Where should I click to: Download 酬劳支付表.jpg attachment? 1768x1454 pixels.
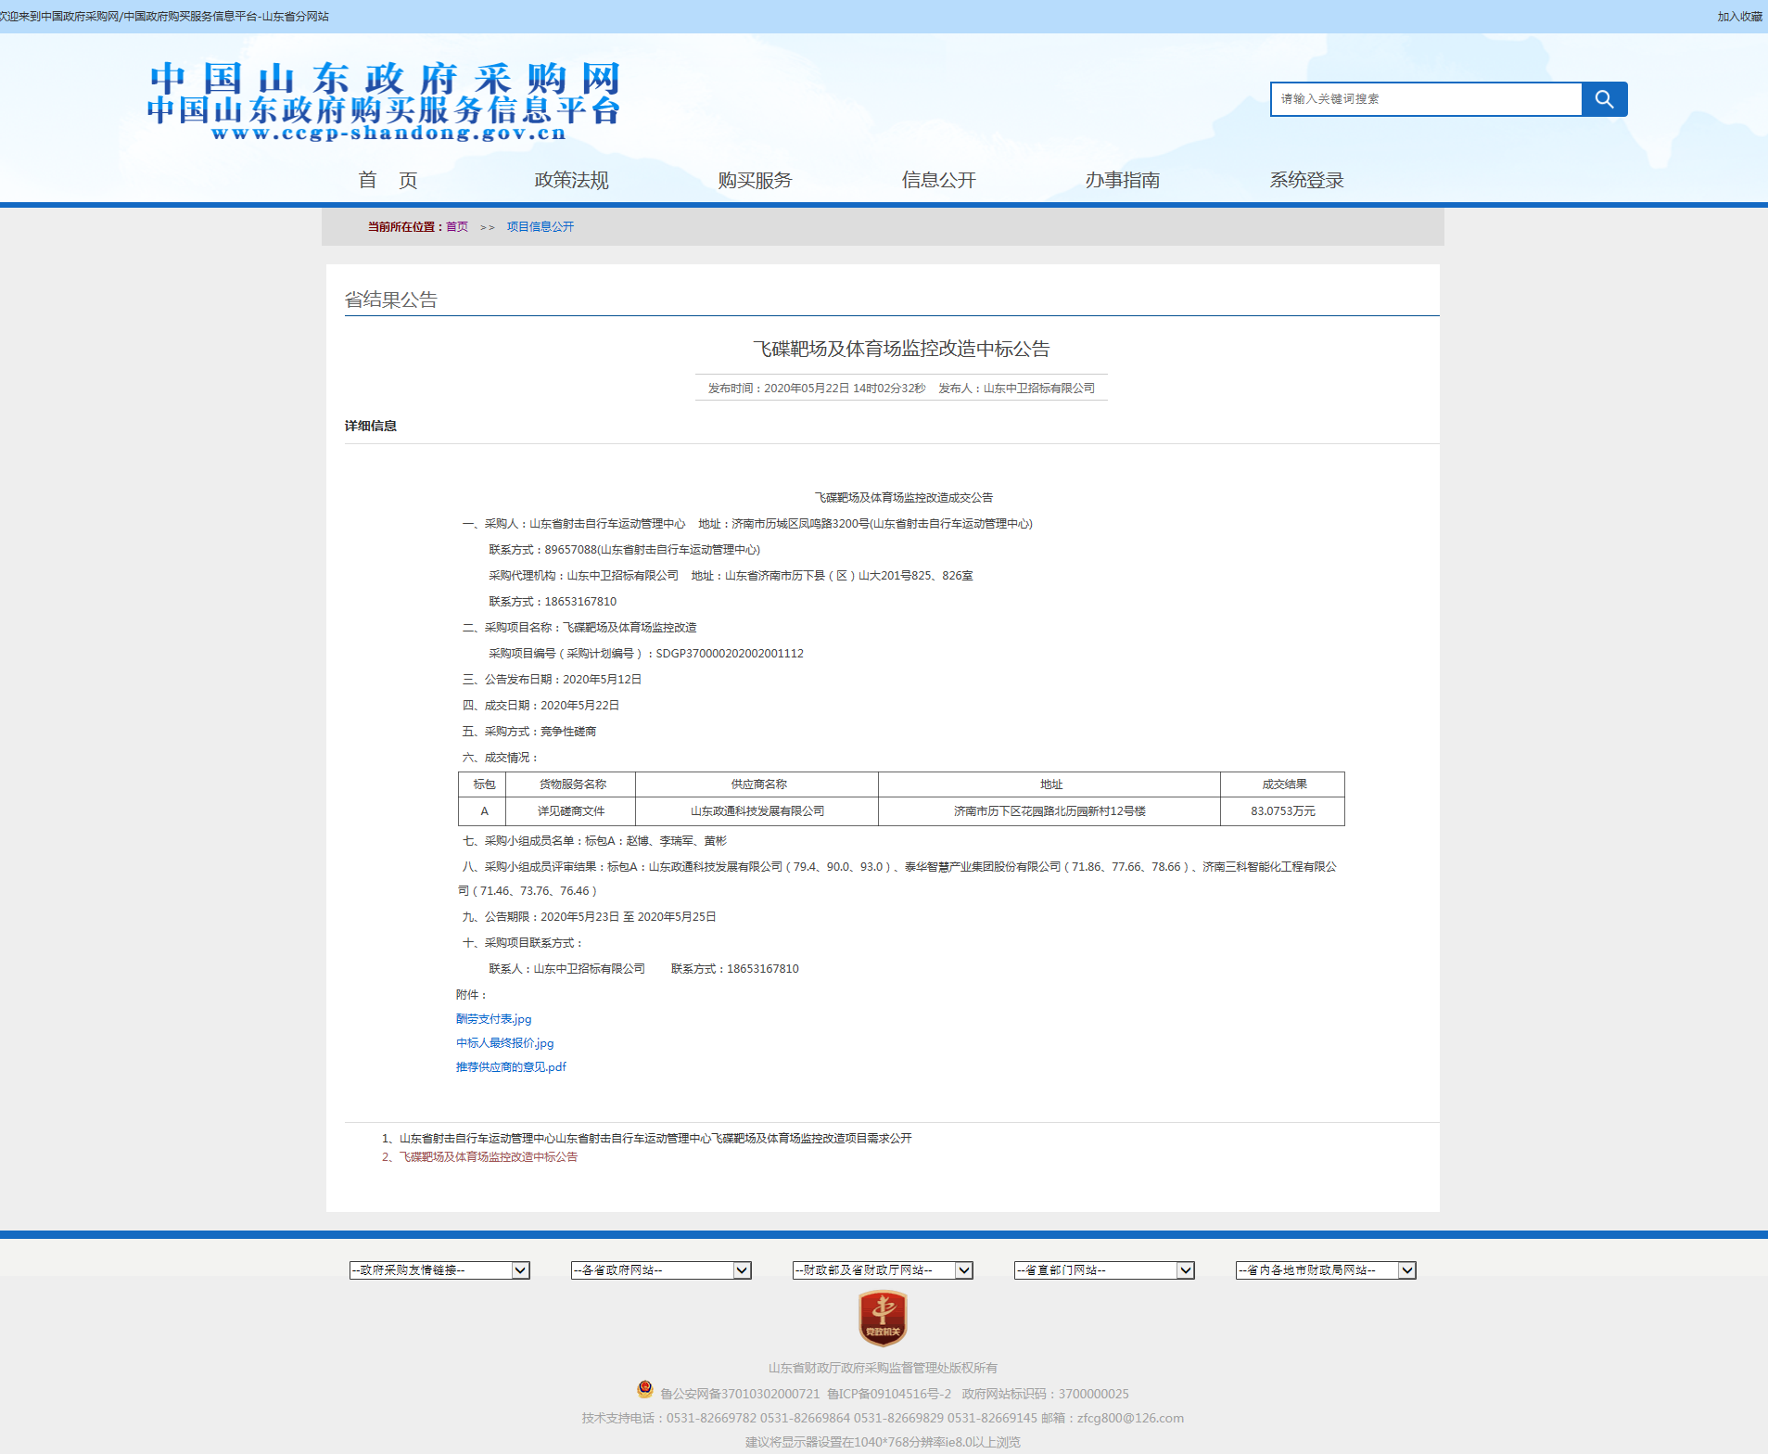[493, 1019]
